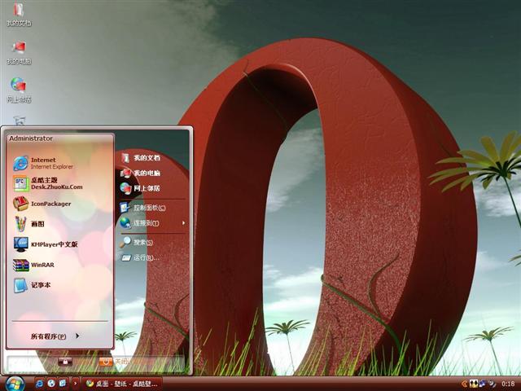Open 画图 paint program

click(59, 224)
